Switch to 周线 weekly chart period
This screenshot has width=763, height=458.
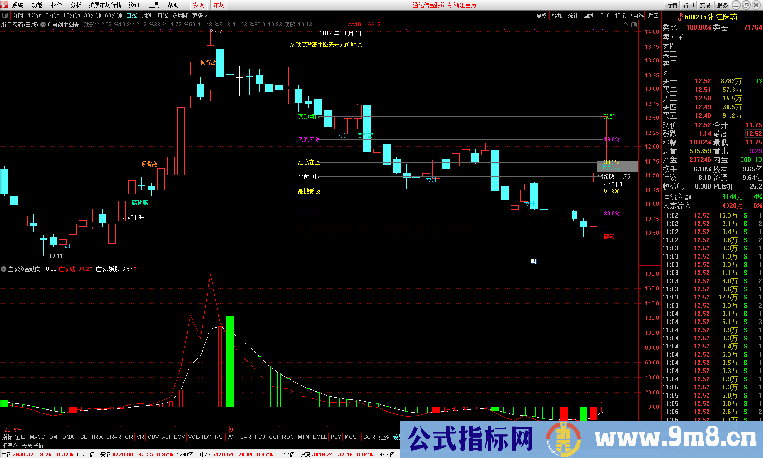click(x=147, y=15)
